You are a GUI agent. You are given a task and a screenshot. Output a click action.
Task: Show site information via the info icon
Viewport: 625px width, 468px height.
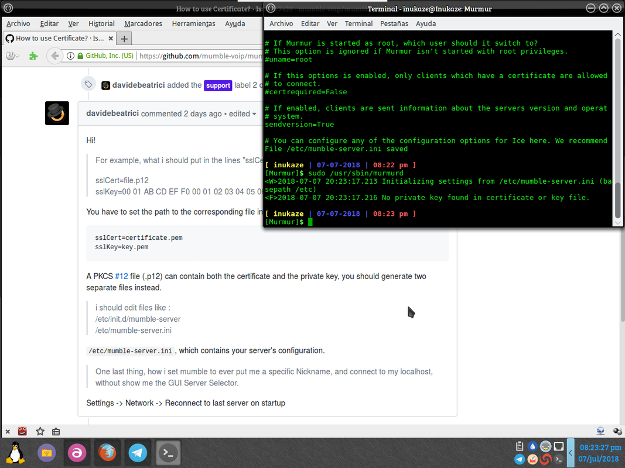70,56
